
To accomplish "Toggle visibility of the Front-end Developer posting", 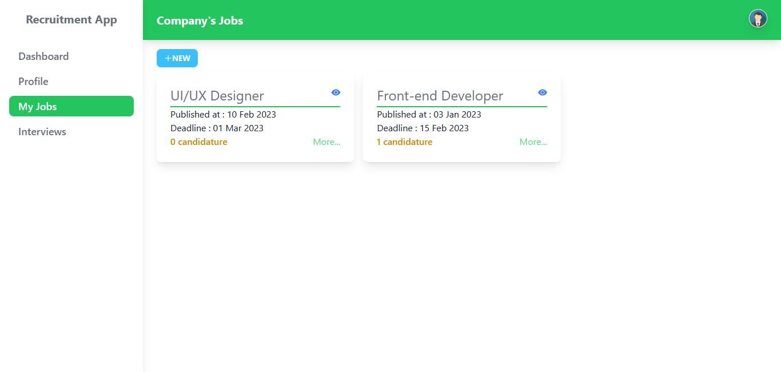I will [542, 92].
